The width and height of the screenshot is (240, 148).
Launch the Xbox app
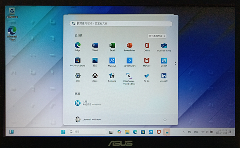(x=95, y=77)
